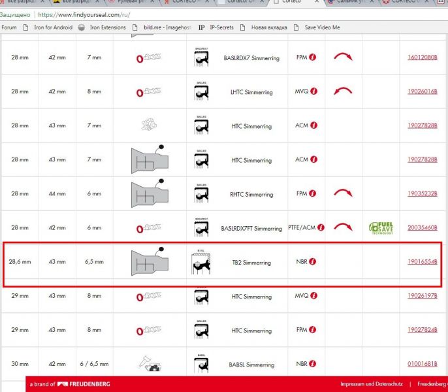Open bild.me Imagehost bookmark
Image resolution: width=448 pixels, height=392 pixels.
pyautogui.click(x=162, y=27)
